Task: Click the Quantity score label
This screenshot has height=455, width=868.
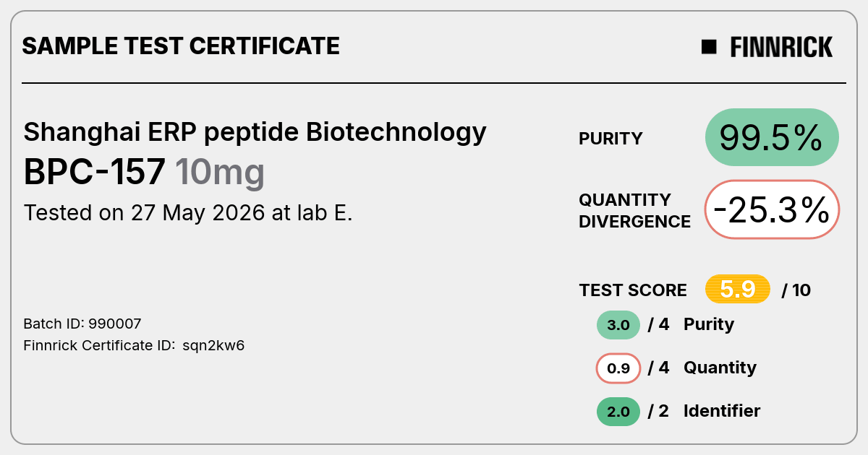Action: pyautogui.click(x=720, y=368)
